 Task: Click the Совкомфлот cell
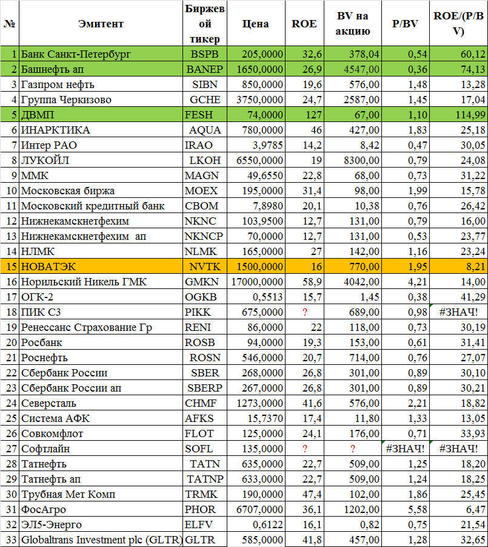click(101, 433)
